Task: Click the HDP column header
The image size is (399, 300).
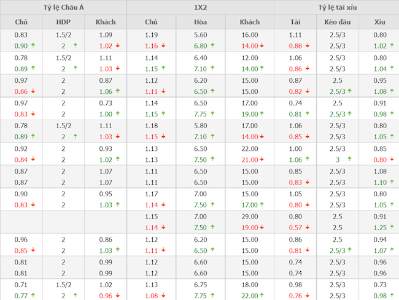Action: click(63, 22)
